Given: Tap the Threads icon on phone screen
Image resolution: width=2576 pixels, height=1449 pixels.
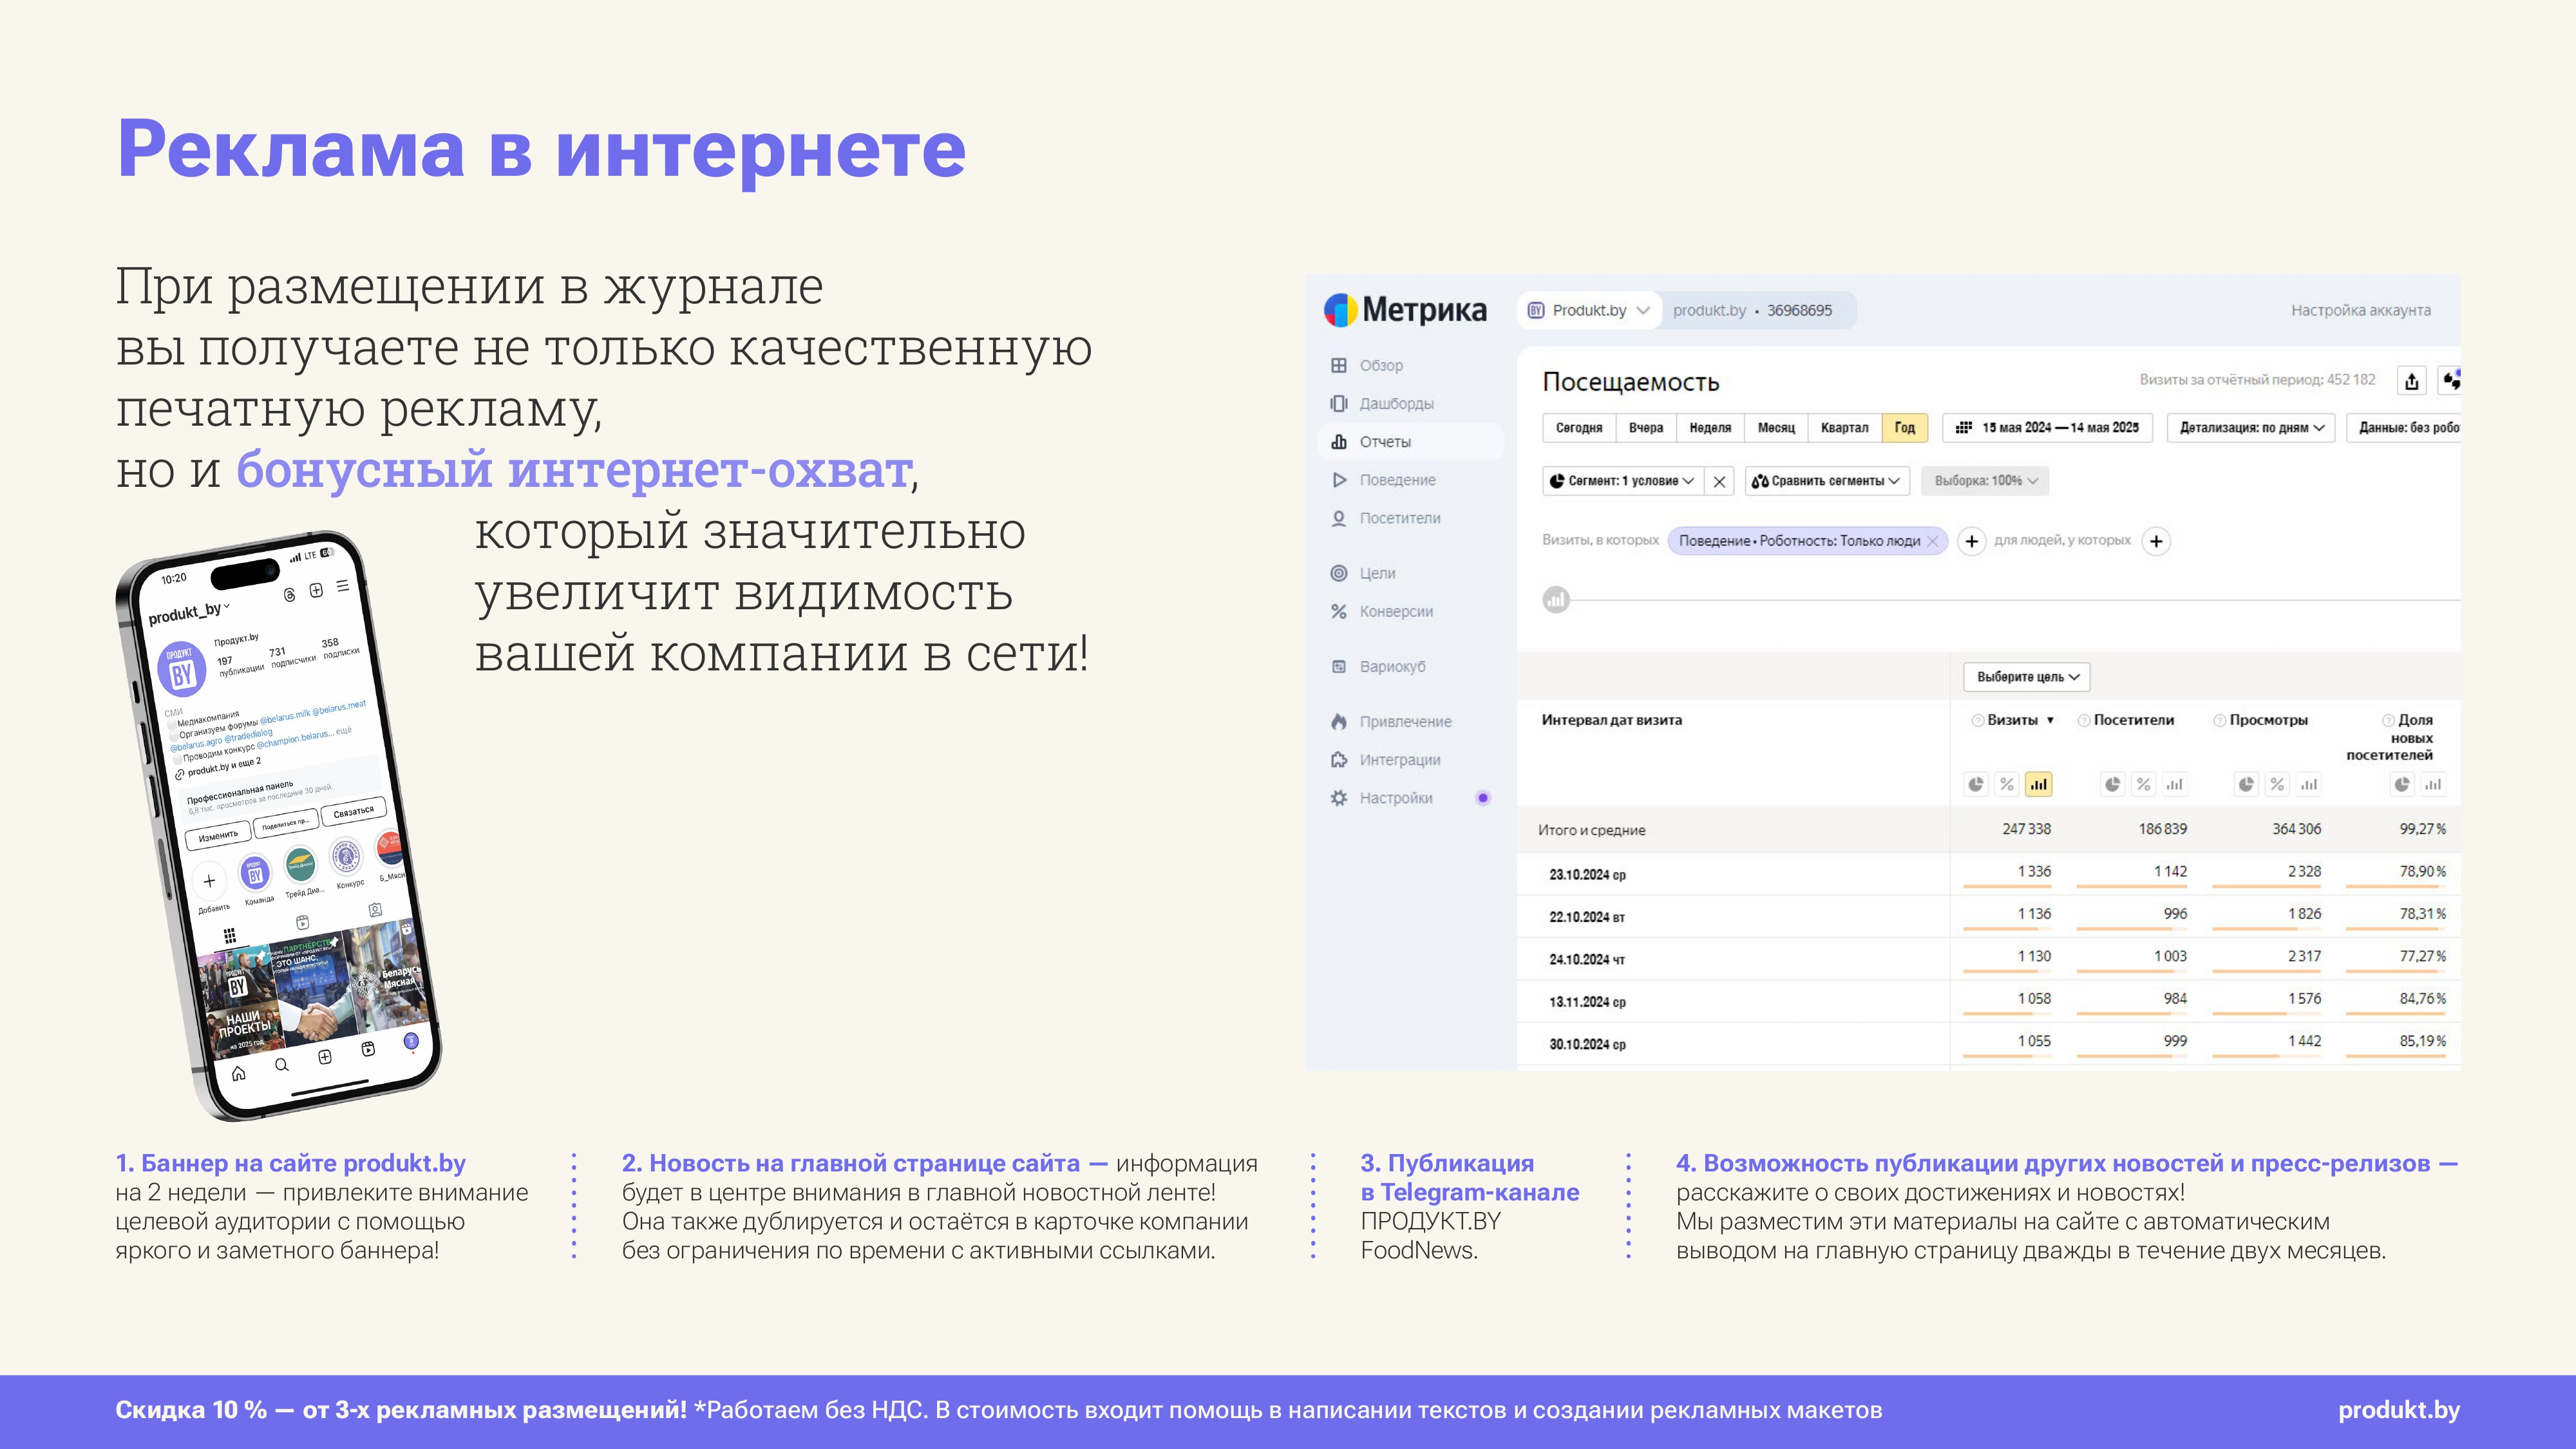Looking at the screenshot, I should 289,595.
